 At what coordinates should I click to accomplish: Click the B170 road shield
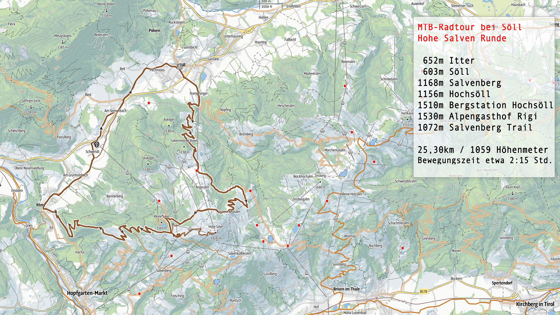[423, 291]
